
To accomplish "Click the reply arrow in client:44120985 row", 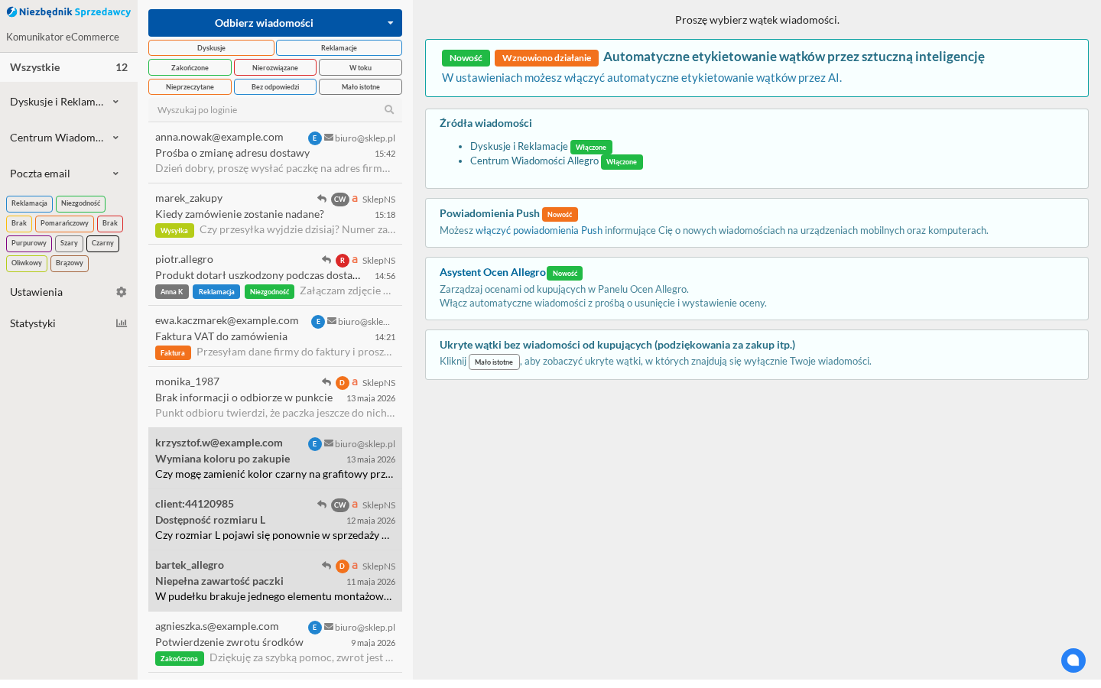I will click(x=322, y=505).
